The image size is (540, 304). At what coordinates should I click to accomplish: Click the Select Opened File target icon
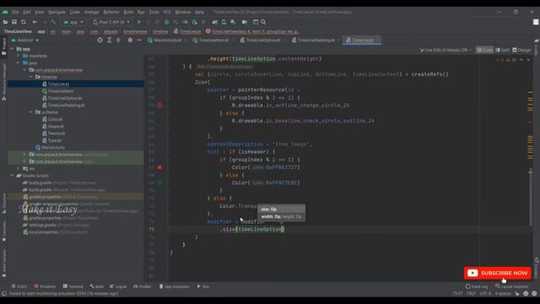click(100, 40)
